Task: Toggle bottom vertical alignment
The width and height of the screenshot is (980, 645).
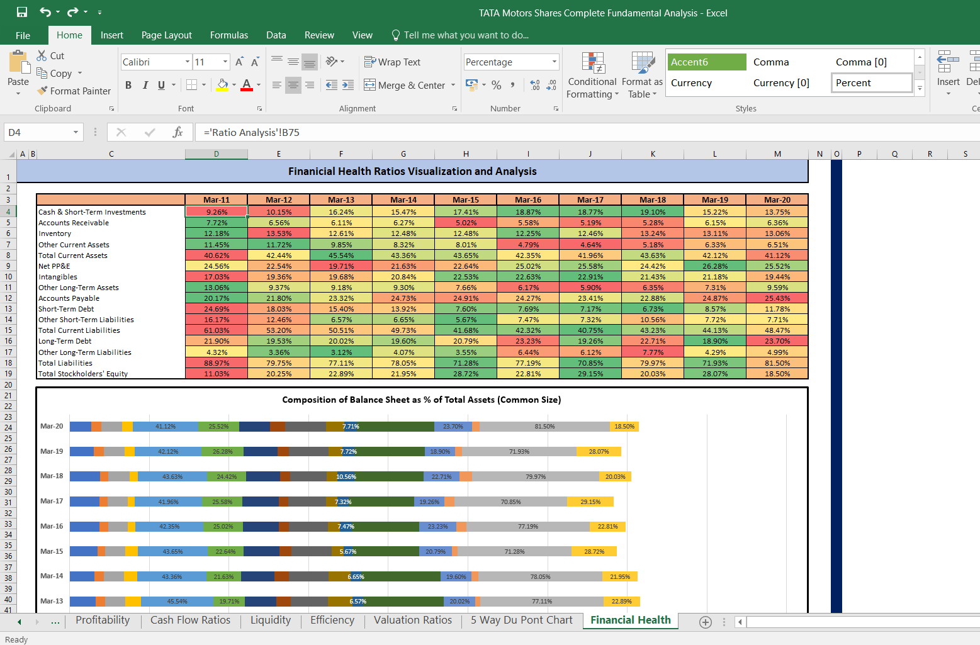Action: point(310,62)
